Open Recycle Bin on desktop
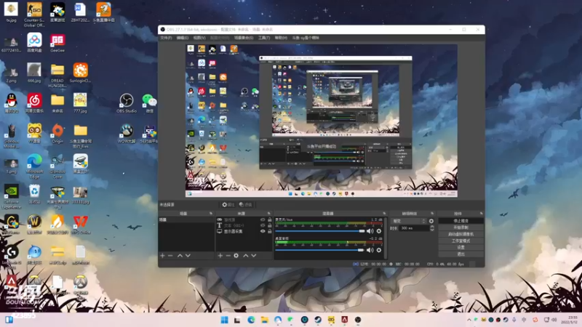The image size is (582, 327). (x=34, y=194)
